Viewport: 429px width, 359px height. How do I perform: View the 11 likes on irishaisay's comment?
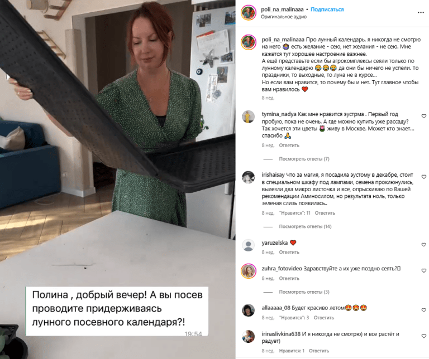[295, 213]
